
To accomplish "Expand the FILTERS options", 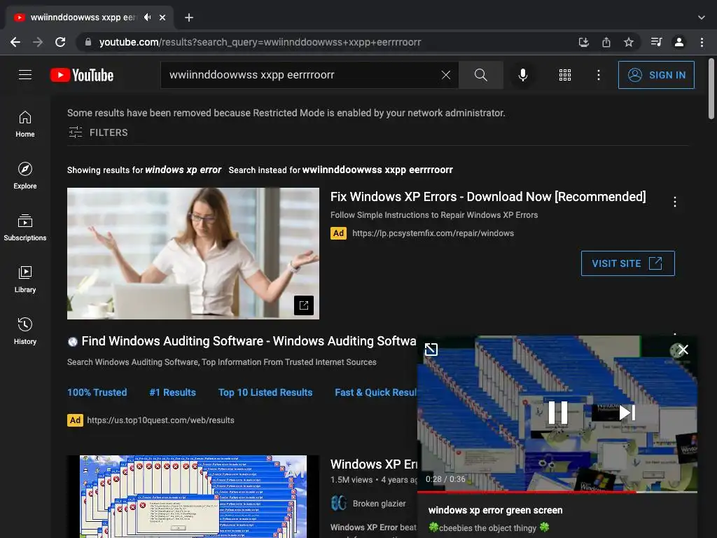I will pyautogui.click(x=98, y=132).
